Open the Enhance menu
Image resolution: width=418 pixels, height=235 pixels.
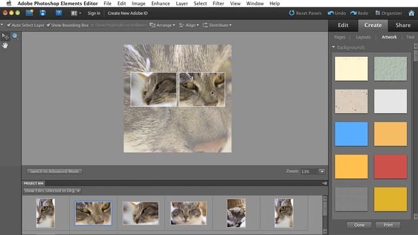(161, 3)
